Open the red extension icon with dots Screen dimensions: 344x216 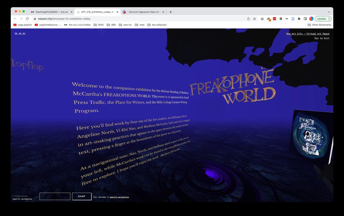[275, 19]
